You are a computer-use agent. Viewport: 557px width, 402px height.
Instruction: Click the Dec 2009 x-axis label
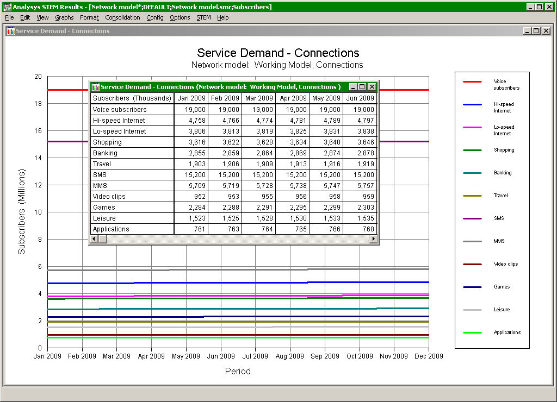pos(429,356)
